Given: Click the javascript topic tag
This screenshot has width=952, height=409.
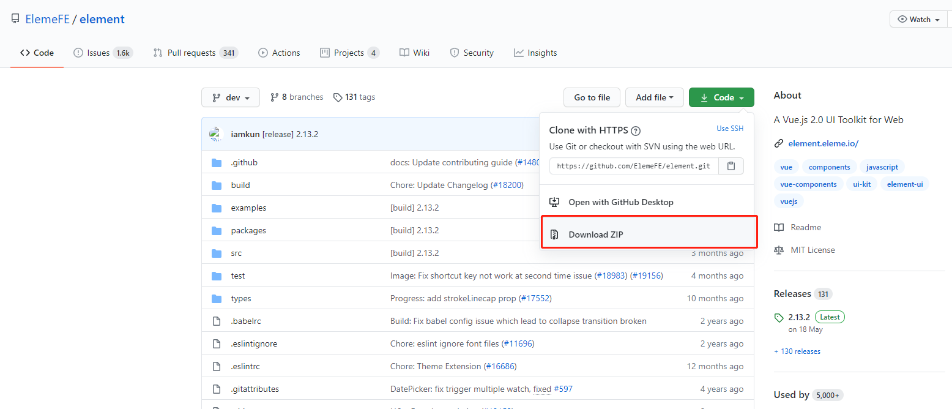Looking at the screenshot, I should 882,167.
